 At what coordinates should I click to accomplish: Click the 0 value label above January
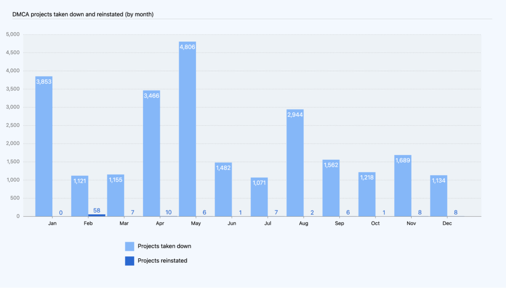point(60,212)
